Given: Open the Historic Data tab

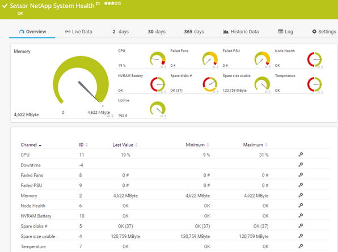Looking at the screenshot, I should click(x=240, y=32).
